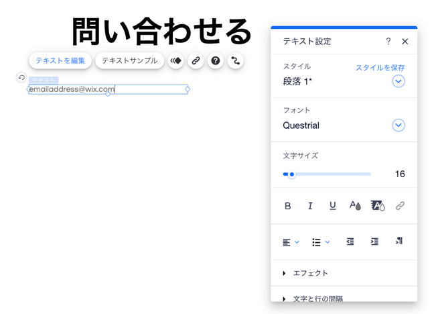
Task: Open the Questrial font dropdown
Action: [x=398, y=125]
